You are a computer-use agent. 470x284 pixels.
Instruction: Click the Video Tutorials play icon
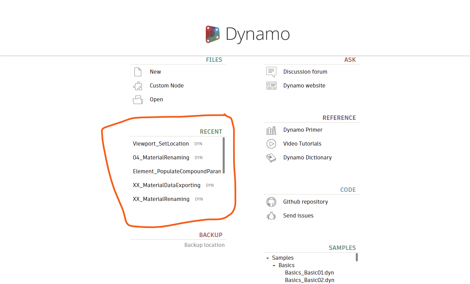[x=271, y=144]
